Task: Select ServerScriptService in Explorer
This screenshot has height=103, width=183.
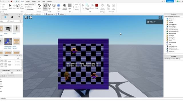Action: 174,31
